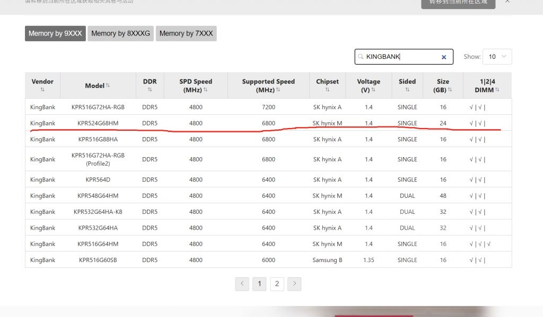Viewport: 543px width, 317px height.
Task: Go to page 2 of results
Action: tap(277, 284)
